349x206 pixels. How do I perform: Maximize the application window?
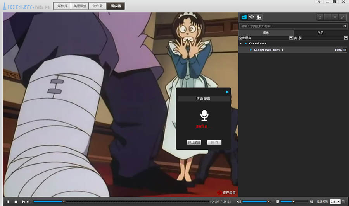tap(335, 2)
